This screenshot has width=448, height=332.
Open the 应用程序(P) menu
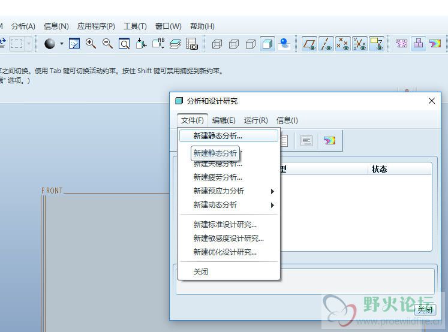point(96,26)
